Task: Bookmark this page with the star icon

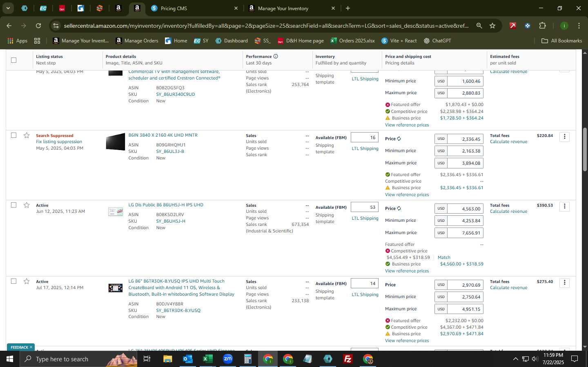Action: (x=492, y=26)
